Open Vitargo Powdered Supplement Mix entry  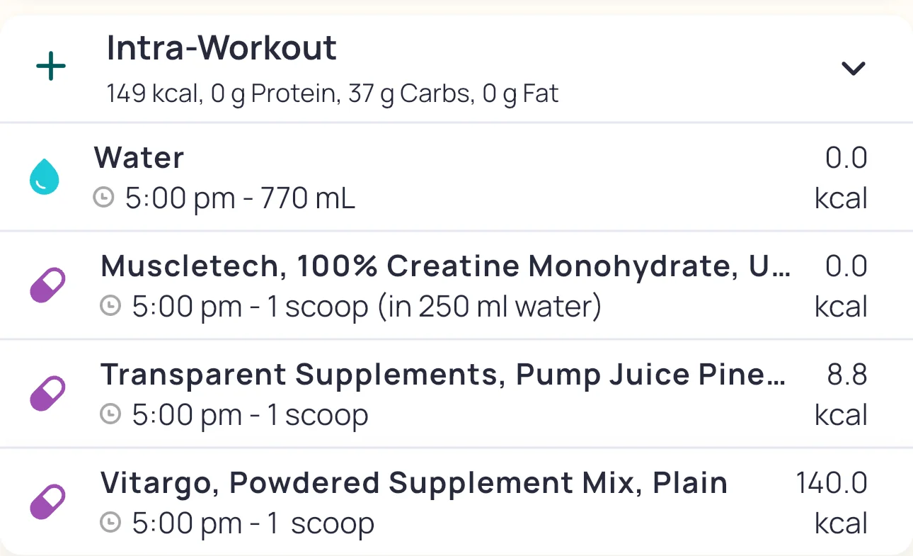(414, 483)
